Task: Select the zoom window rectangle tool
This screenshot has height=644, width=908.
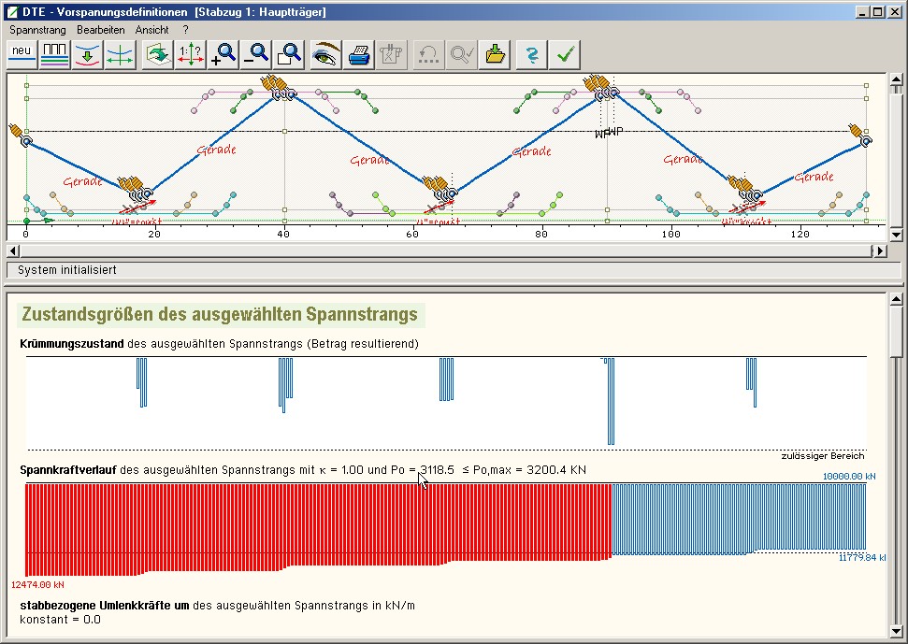Action: pyautogui.click(x=291, y=54)
